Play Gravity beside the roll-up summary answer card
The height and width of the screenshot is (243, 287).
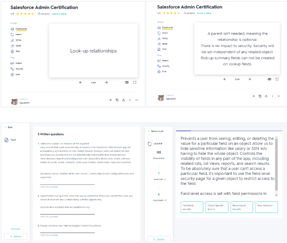tap(164, 66)
